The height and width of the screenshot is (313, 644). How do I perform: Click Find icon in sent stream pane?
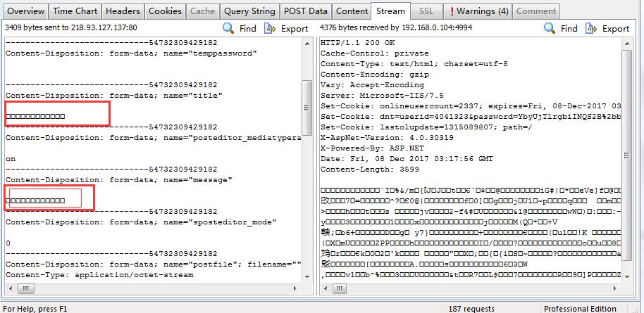click(x=229, y=28)
